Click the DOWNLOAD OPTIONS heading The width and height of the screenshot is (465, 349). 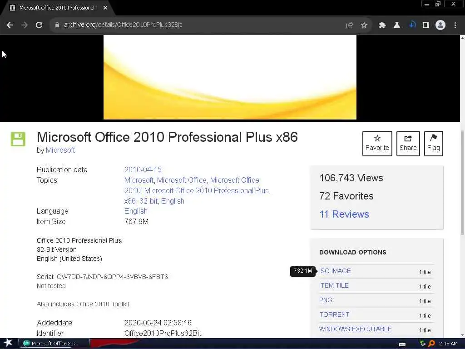pyautogui.click(x=352, y=252)
